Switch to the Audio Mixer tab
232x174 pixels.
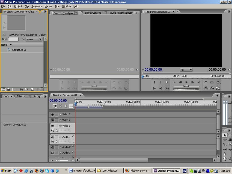click(121, 13)
